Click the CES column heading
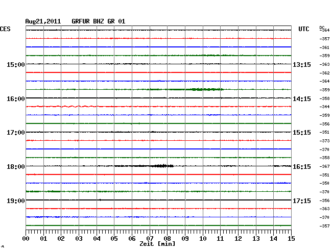Viewport: 332px width, 252px height. (x=5, y=29)
